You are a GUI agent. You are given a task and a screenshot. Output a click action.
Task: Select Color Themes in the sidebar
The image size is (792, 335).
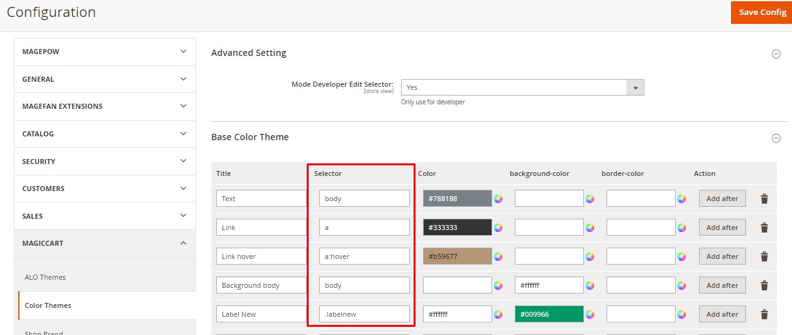click(48, 305)
